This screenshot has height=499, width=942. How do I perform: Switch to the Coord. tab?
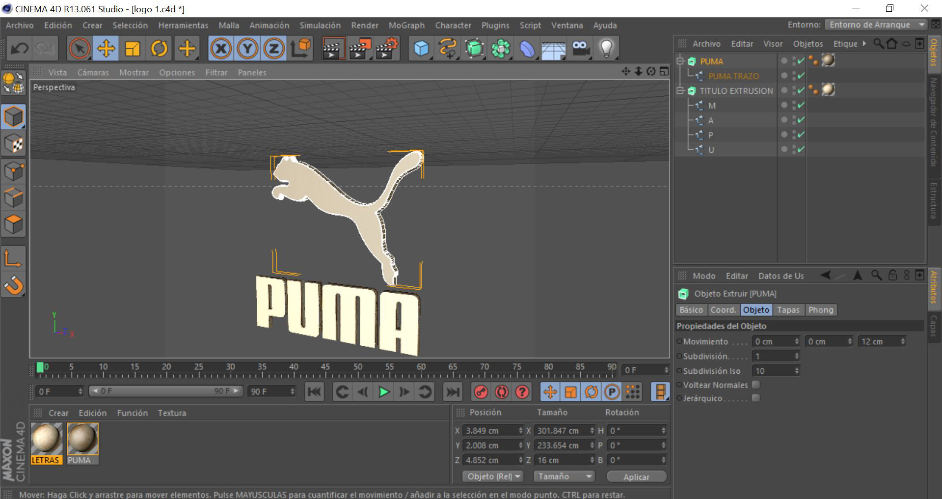(724, 310)
